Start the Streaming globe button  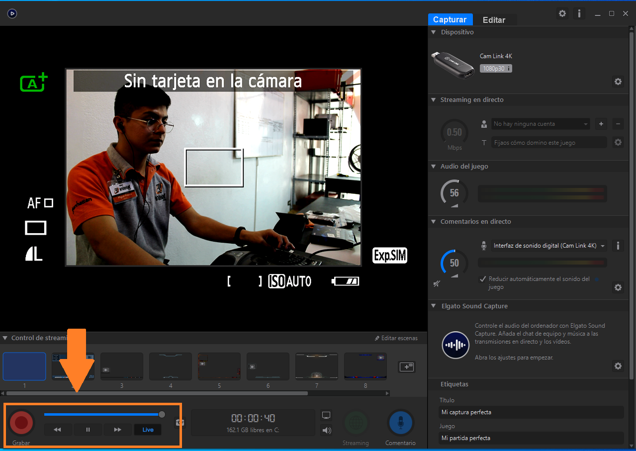356,422
